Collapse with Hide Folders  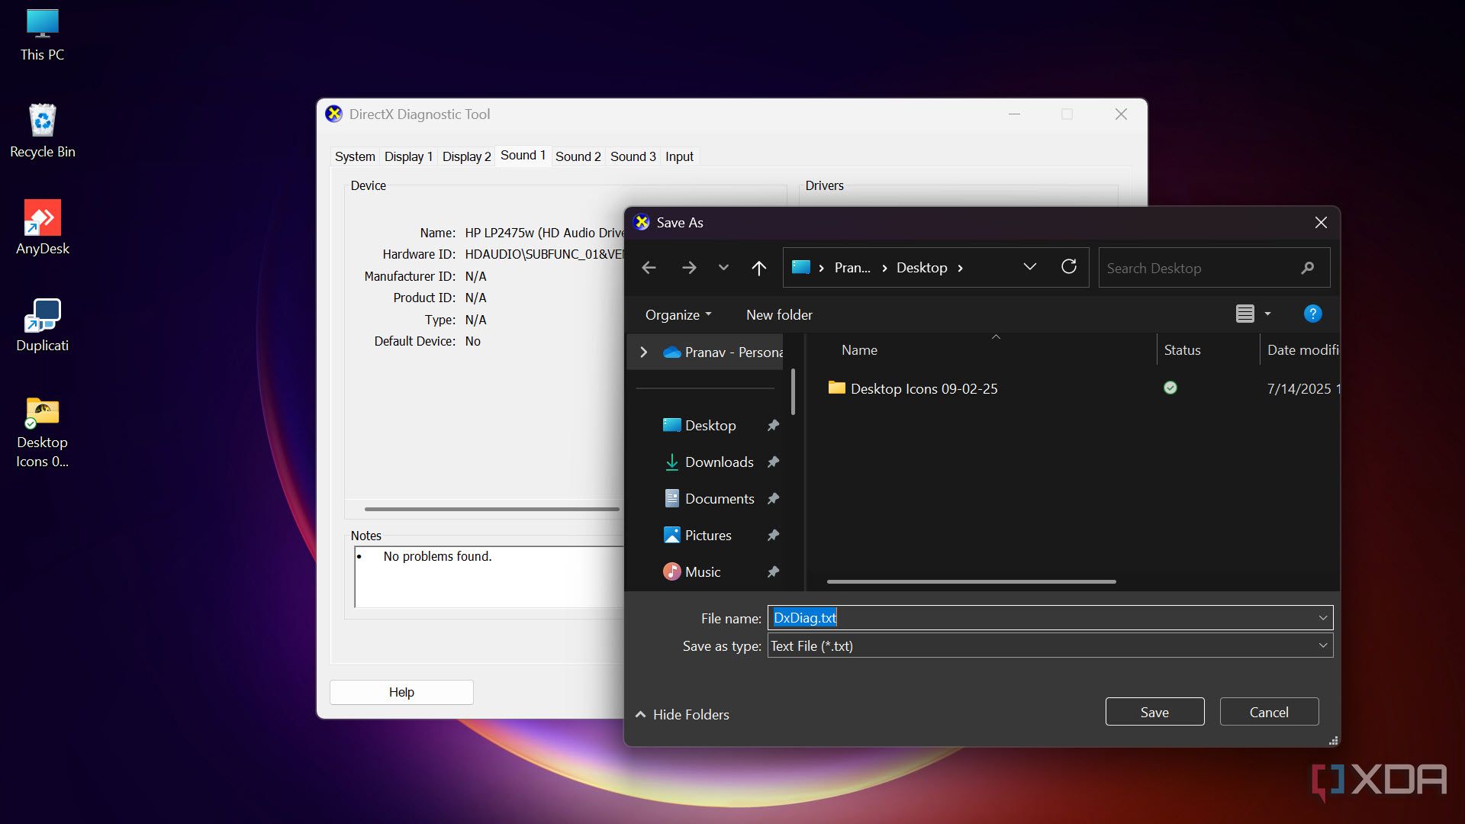coord(682,714)
